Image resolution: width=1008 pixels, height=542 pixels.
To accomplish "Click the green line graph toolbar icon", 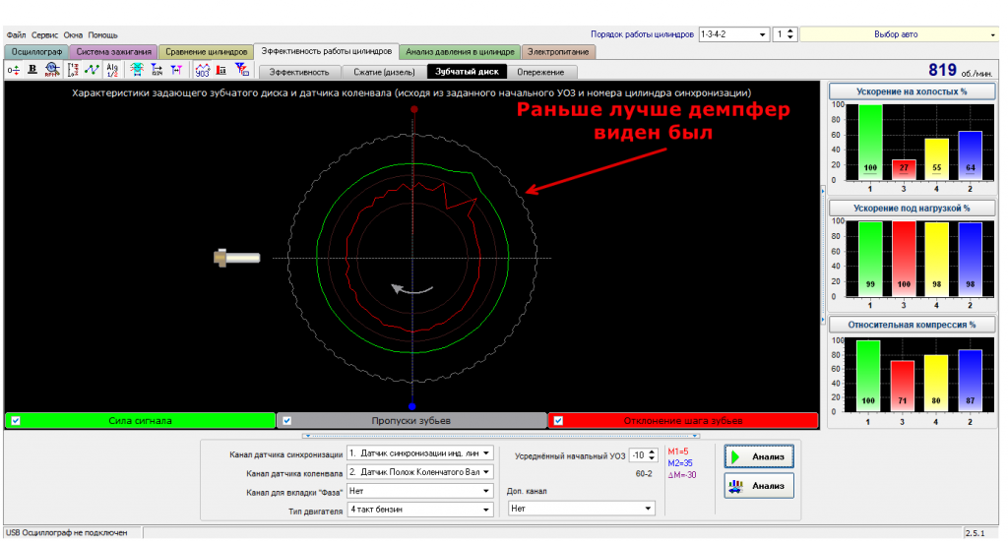I will (92, 70).
